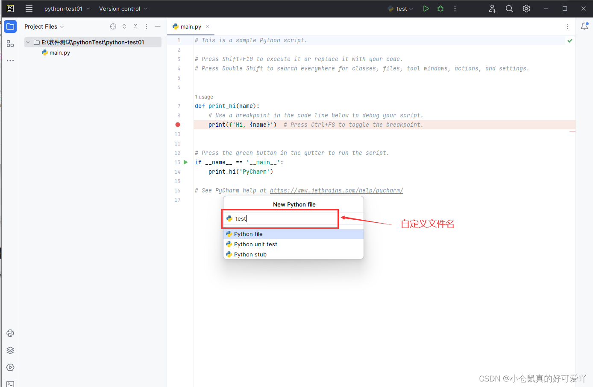This screenshot has height=387, width=593.
Task: Open the Version control dropdown
Action: pos(123,9)
